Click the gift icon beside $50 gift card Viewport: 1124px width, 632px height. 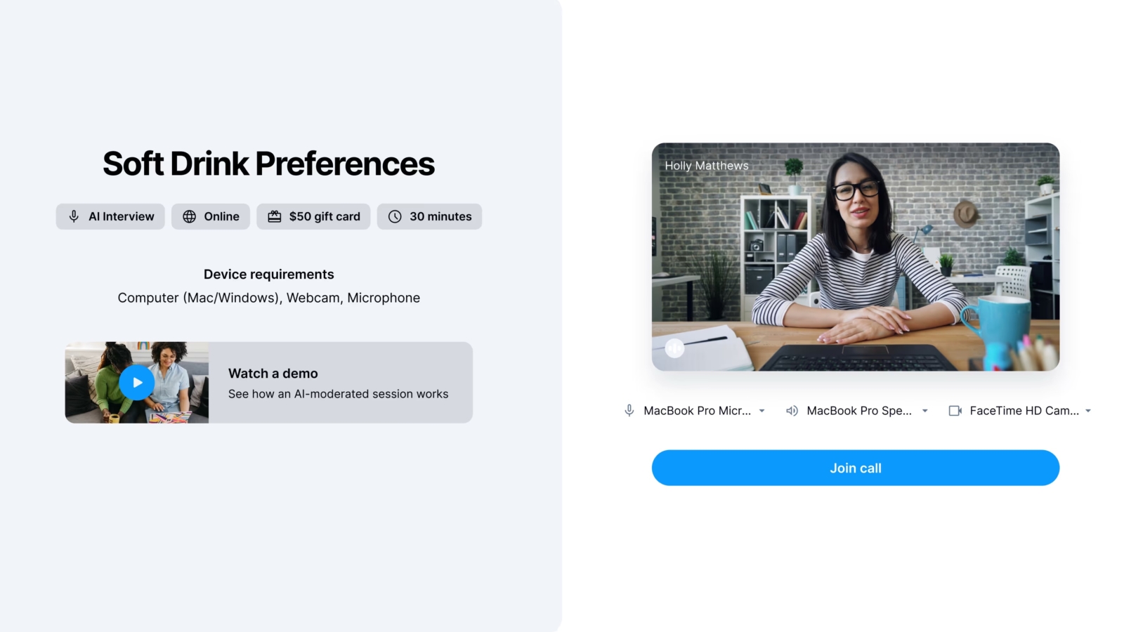point(275,216)
